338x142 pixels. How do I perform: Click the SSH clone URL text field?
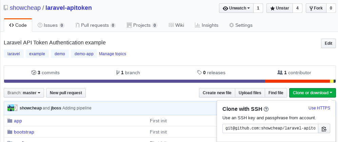271,129
